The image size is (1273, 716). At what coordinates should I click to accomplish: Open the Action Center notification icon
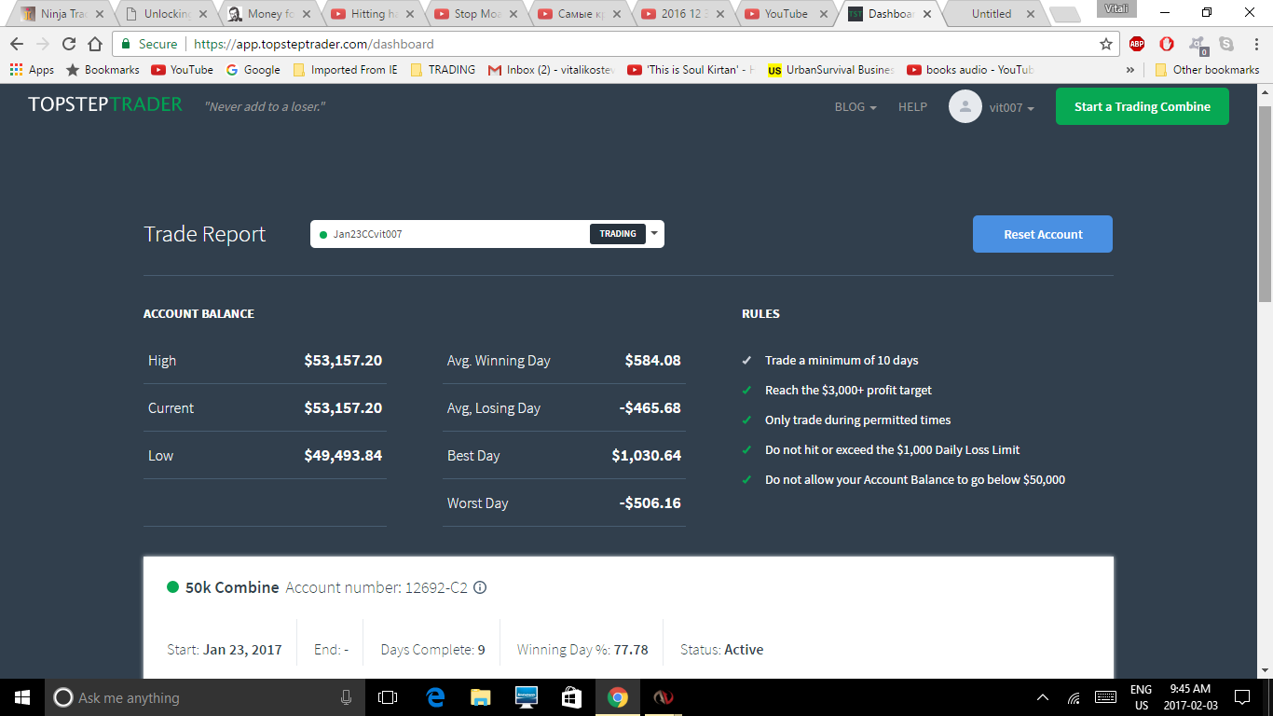click(1242, 697)
